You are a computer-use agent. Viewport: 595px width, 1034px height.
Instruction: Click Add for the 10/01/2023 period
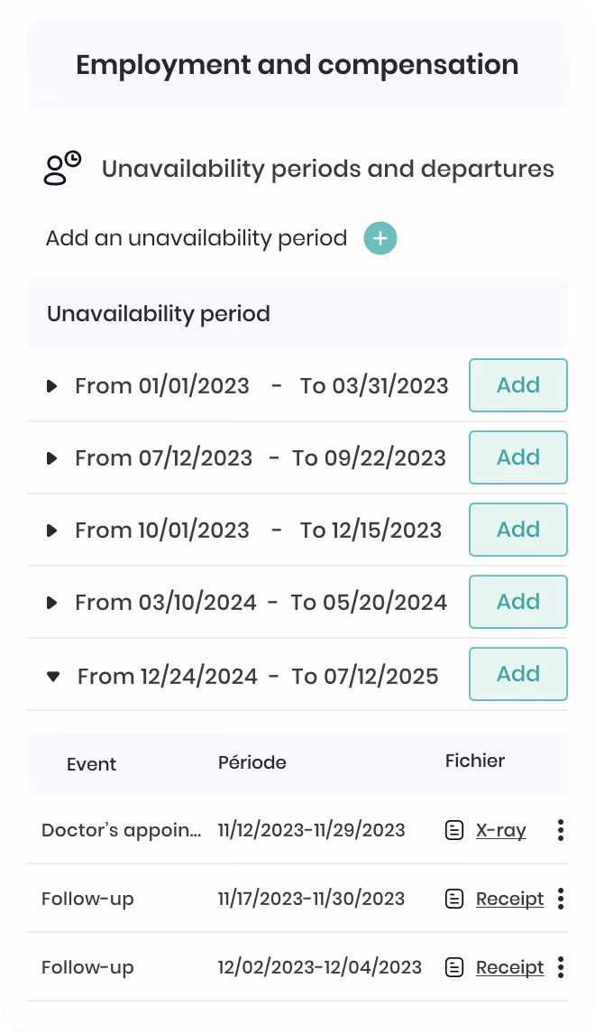[x=517, y=530]
